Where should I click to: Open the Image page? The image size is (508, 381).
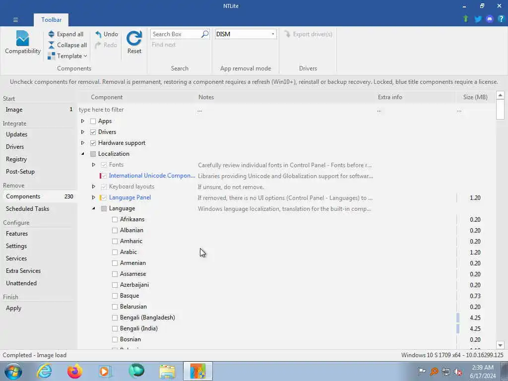coord(39,110)
